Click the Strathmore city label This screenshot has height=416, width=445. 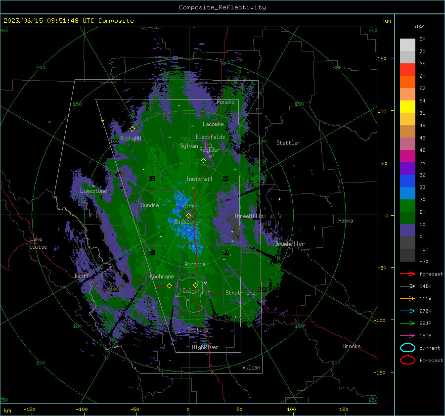pos(240,293)
